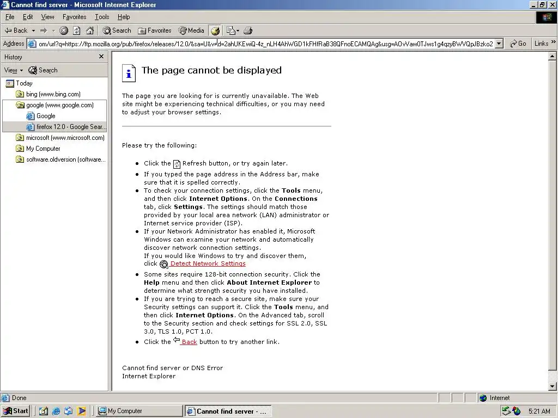This screenshot has width=558, height=418.
Task: Click the Go button
Action: point(518,44)
